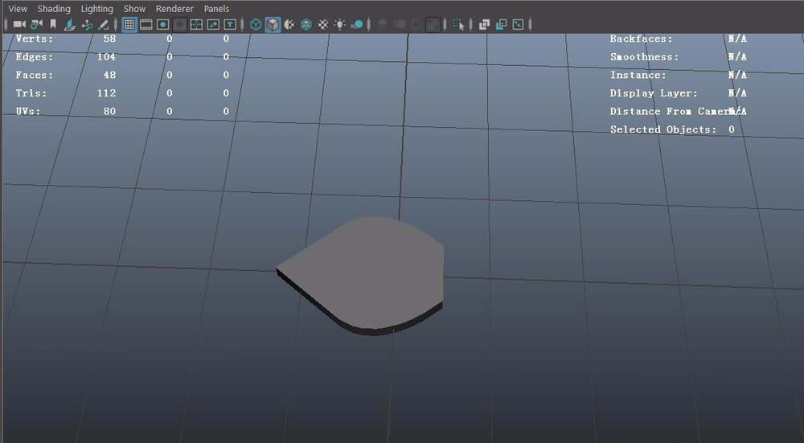Select the Grease Pencil tool
The width and height of the screenshot is (804, 443).
[104, 24]
